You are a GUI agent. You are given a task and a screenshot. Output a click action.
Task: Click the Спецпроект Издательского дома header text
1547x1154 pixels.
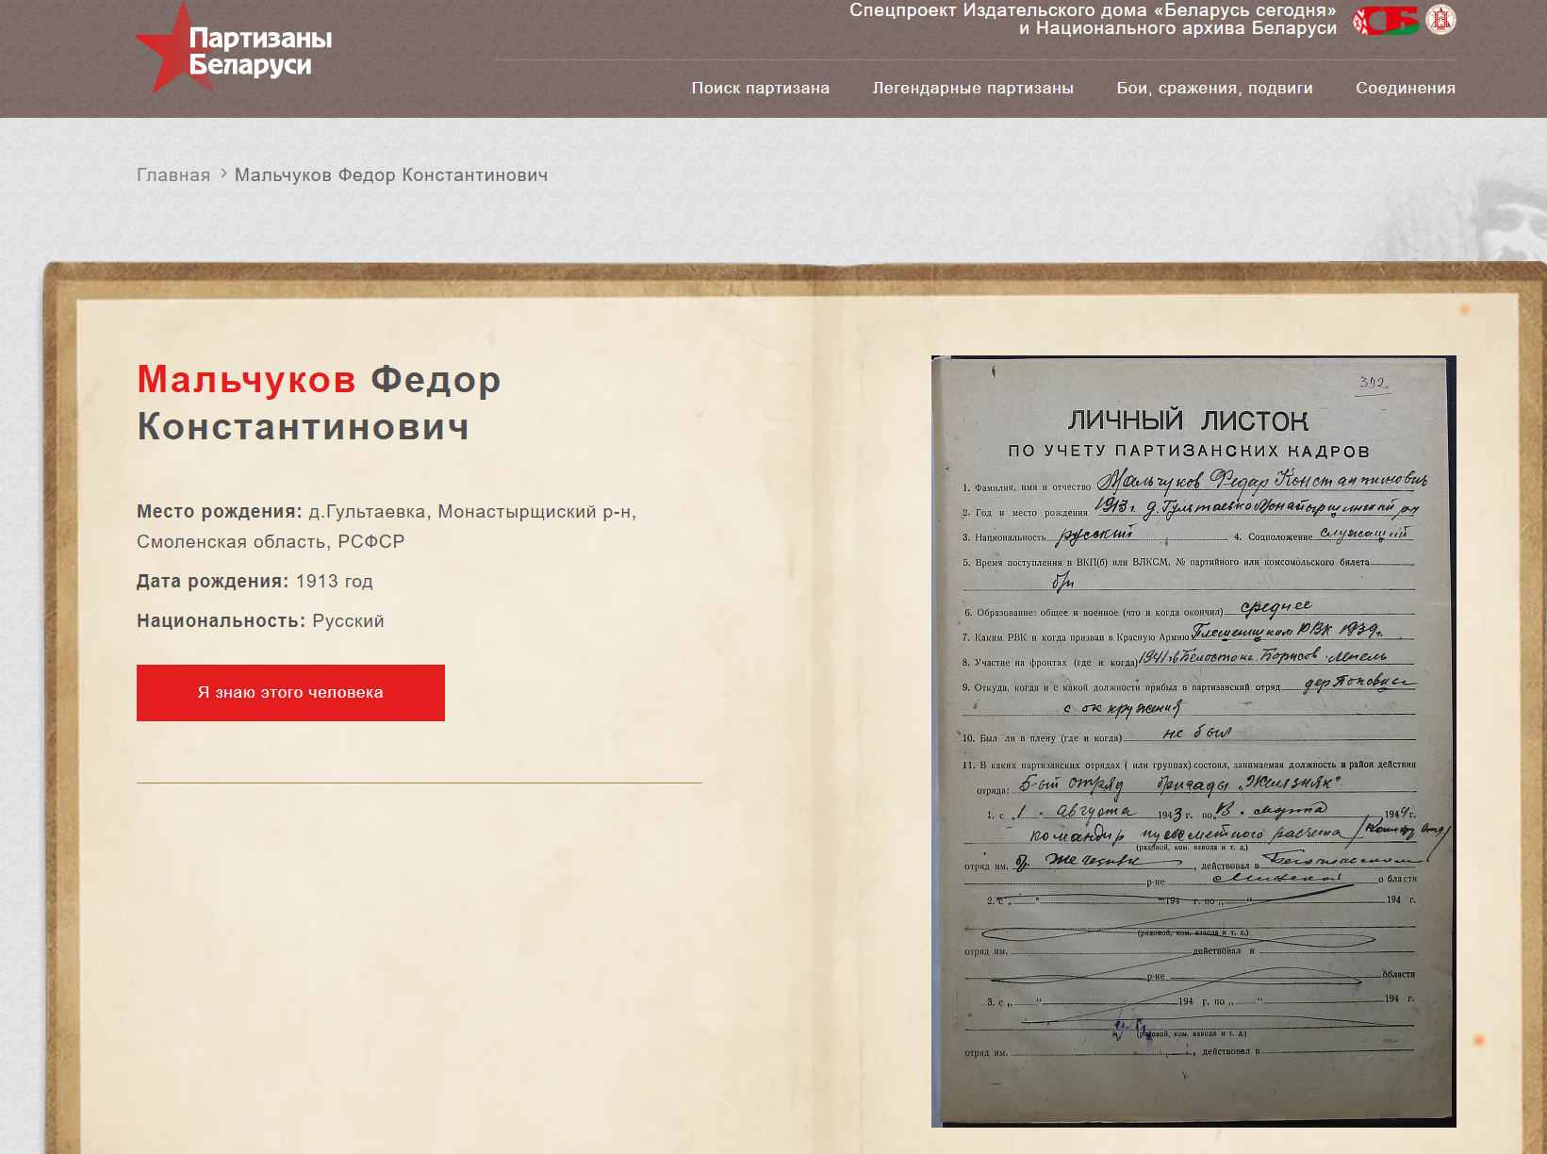click(1092, 19)
